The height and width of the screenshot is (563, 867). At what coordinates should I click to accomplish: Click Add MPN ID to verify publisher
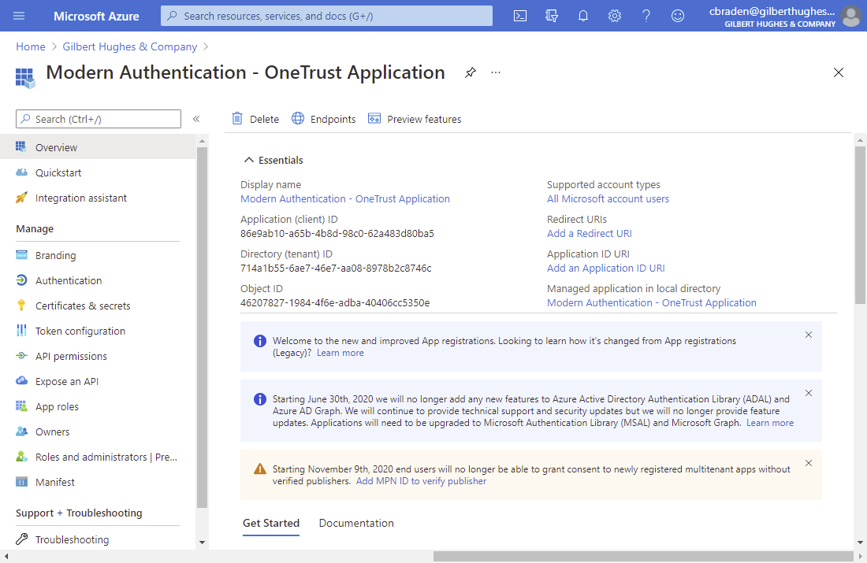422,480
